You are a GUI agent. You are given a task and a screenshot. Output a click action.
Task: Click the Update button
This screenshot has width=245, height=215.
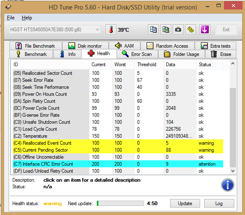pyautogui.click(x=185, y=203)
